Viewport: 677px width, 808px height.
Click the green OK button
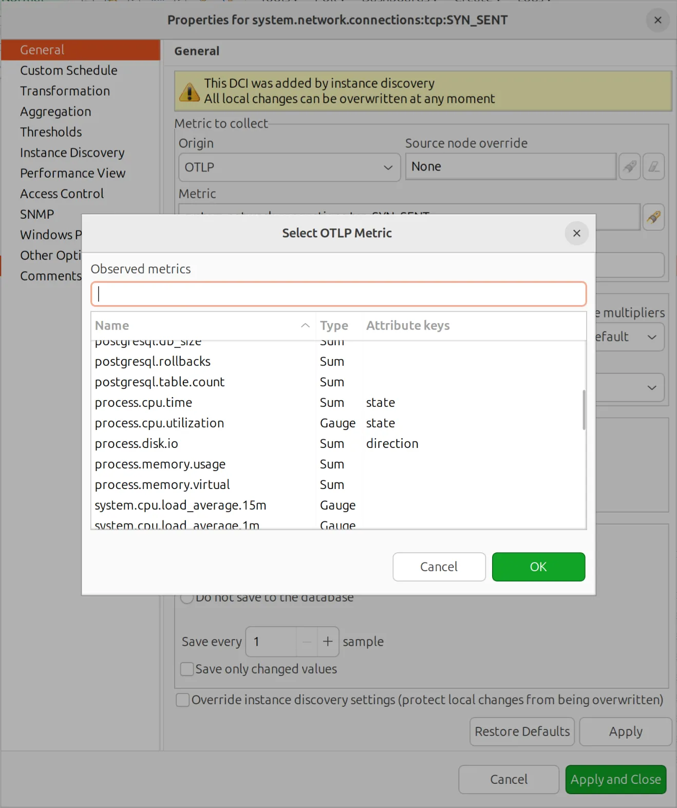tap(538, 567)
